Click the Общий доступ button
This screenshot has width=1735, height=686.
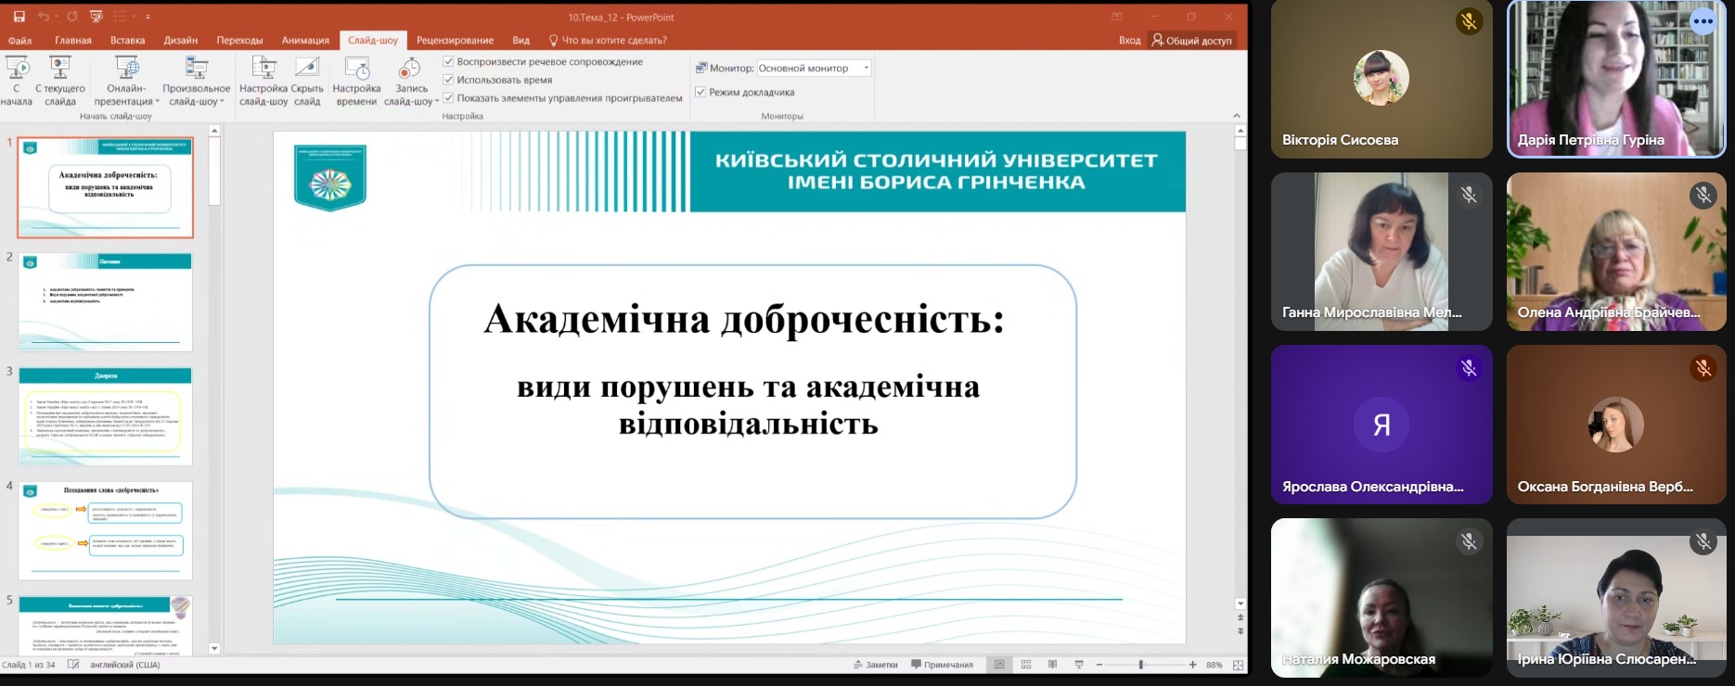point(1192,41)
